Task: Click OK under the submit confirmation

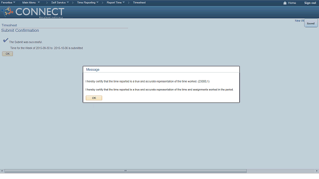Action: [x=7, y=54]
